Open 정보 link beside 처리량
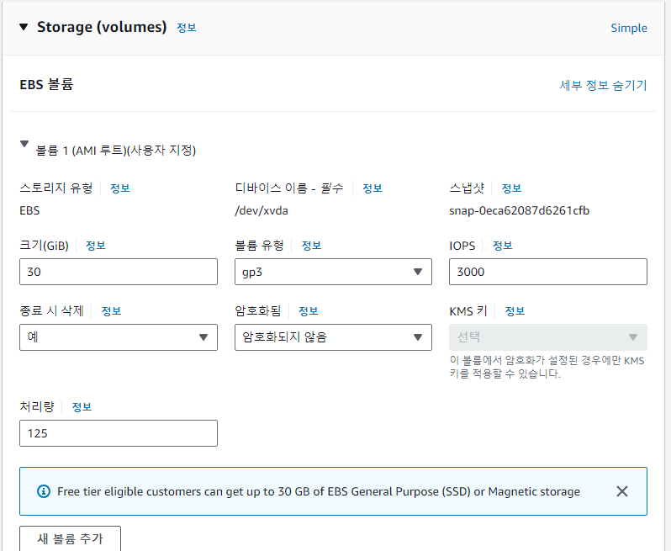The image size is (671, 551). [x=82, y=407]
